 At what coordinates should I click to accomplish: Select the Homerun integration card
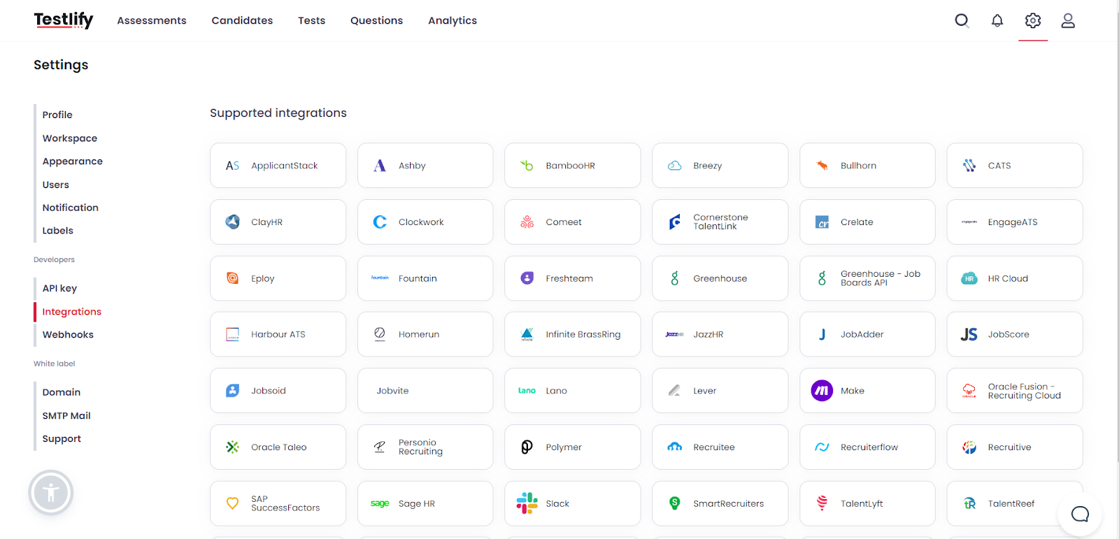[425, 334]
